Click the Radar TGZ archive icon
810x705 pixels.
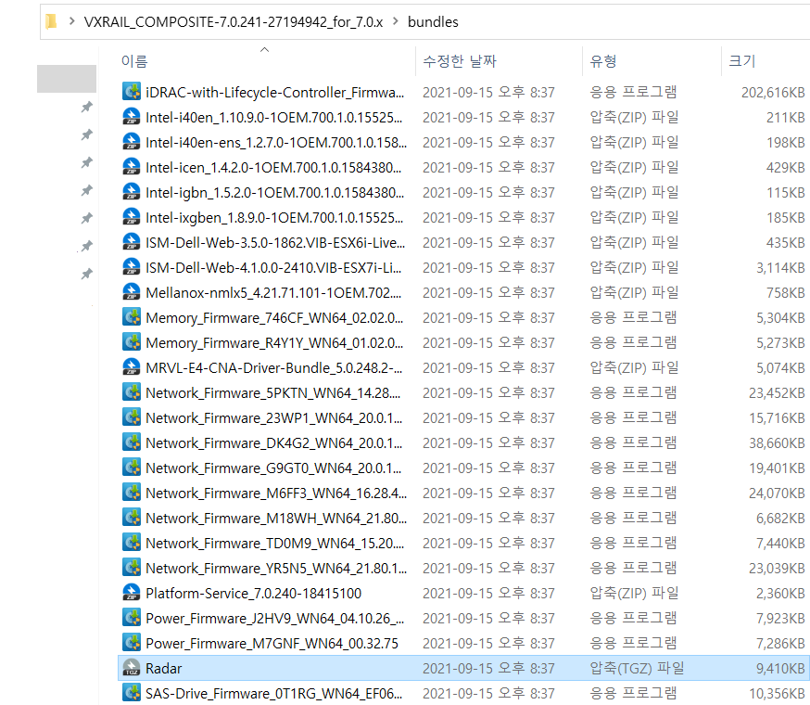tap(132, 668)
